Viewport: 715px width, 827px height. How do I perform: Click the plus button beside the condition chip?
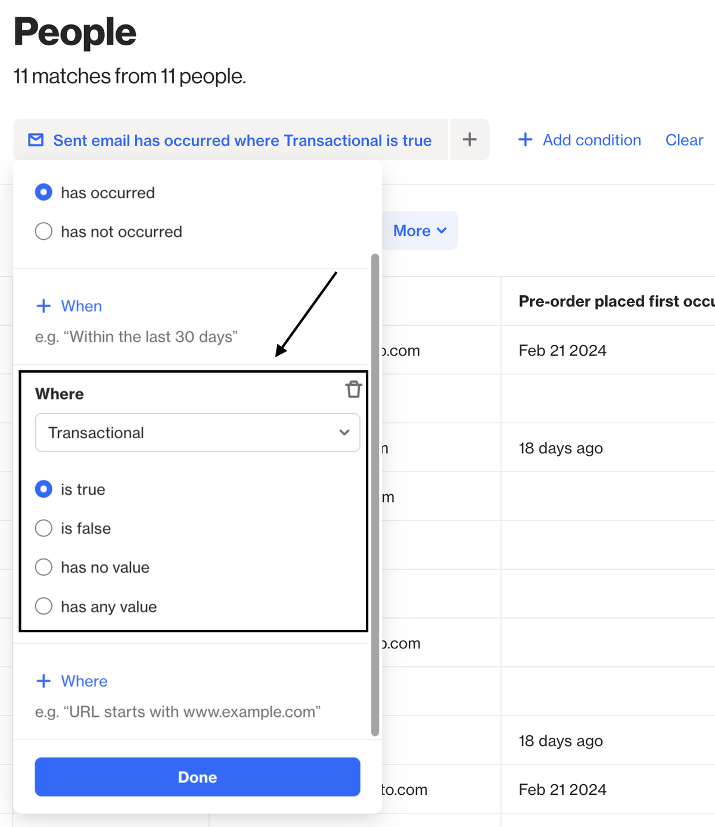470,139
